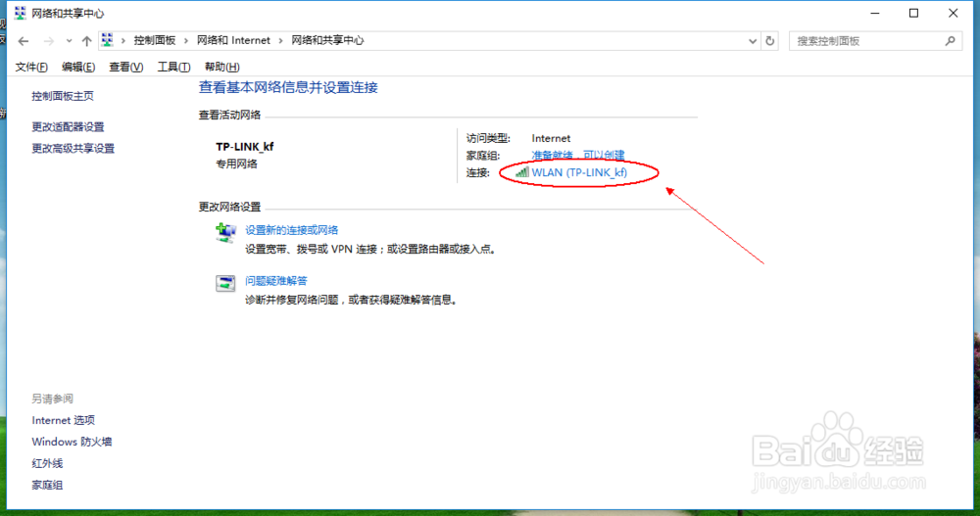
Task: Go to 控制面板主页
Action: pyautogui.click(x=63, y=96)
